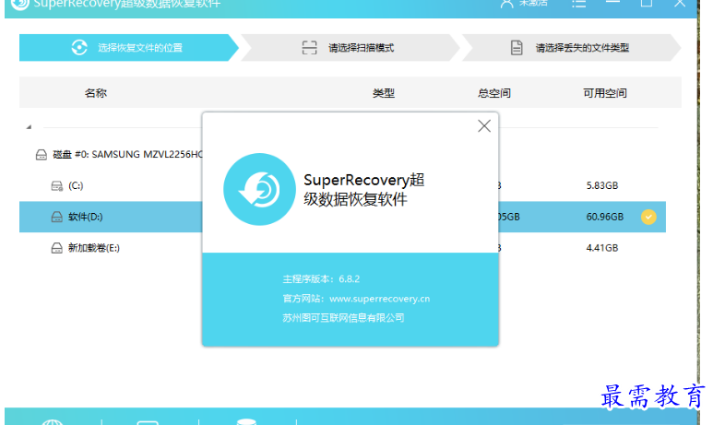Viewport: 713px width, 425px height.
Task: Open the title bar menu list icon
Action: 579,4
